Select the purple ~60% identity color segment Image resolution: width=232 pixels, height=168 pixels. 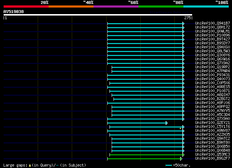click(x=116, y=7)
